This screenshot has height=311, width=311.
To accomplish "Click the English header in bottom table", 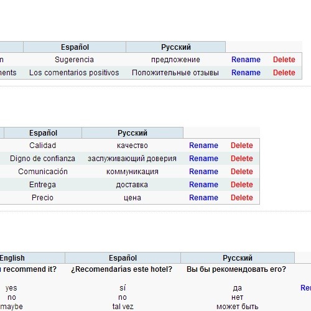I will coord(12,258).
